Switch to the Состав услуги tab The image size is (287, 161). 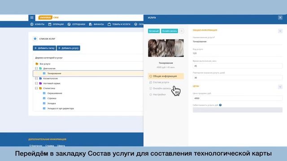(x=161, y=82)
